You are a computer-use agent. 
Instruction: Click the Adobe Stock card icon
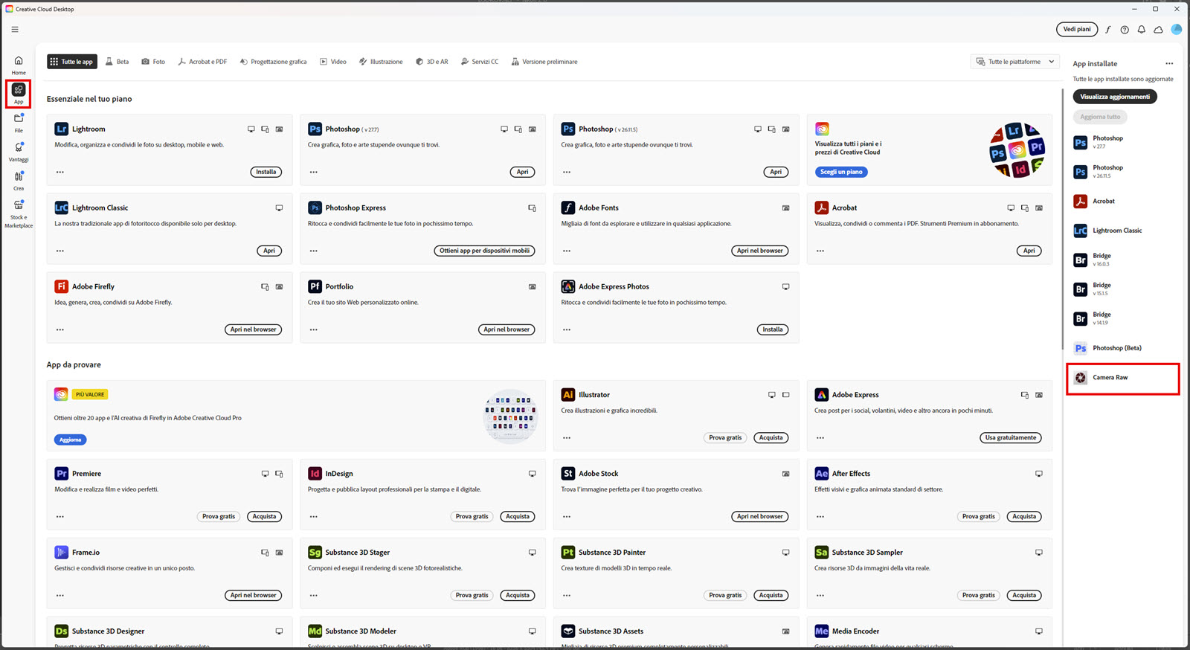pos(568,474)
